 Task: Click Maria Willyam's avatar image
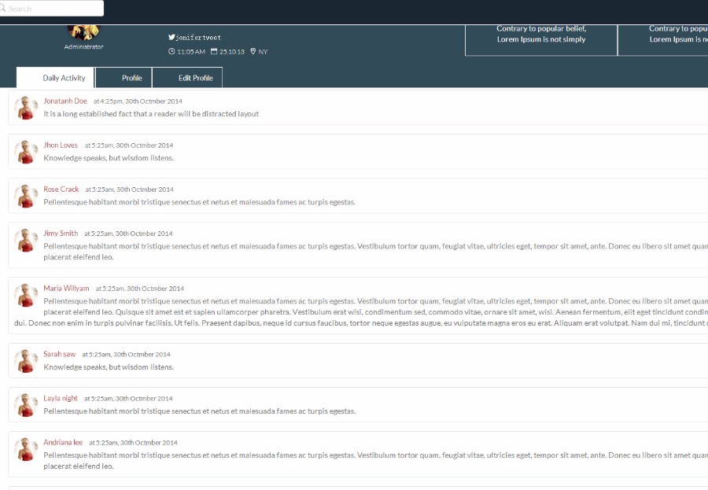click(x=26, y=295)
